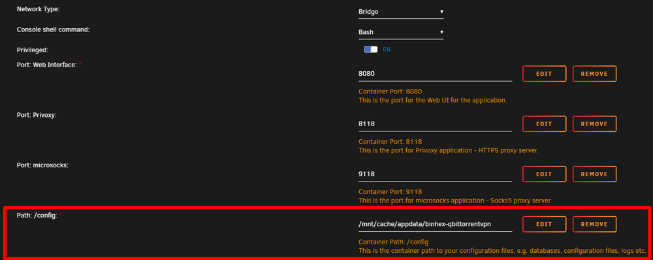Click the Web Interface port field 8080

[435, 74]
